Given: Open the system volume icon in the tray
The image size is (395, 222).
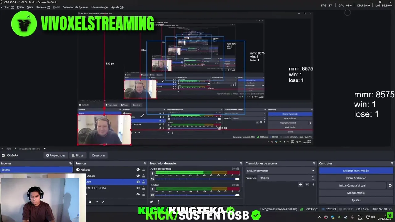Looking at the screenshot, I should 373,217.
